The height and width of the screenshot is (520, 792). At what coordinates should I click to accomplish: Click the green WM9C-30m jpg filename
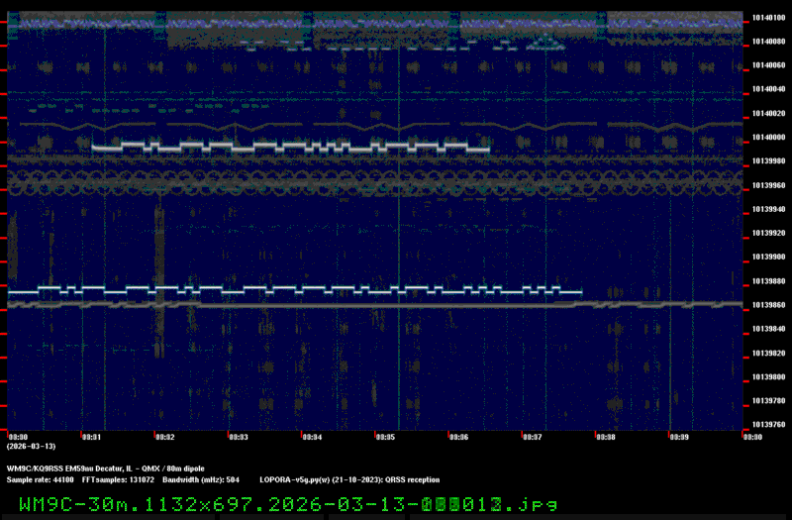[x=288, y=504]
